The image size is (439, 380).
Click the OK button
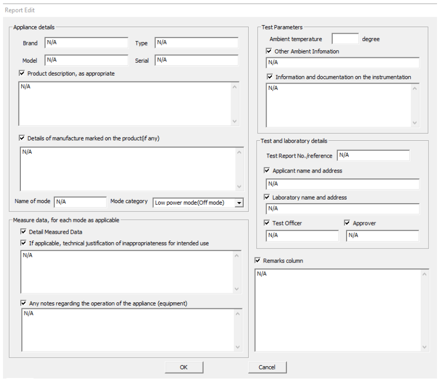click(184, 367)
